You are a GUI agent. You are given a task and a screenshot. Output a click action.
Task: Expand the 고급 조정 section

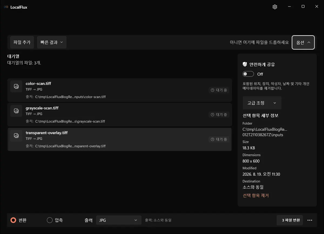[262, 103]
